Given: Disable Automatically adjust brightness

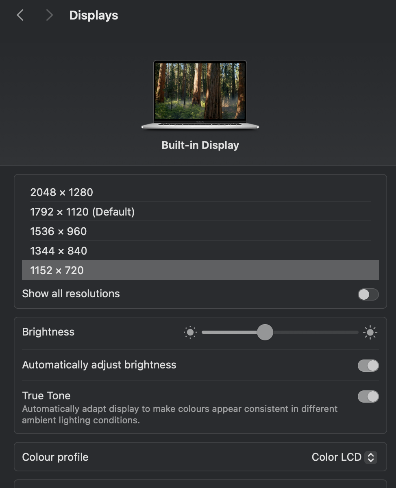Looking at the screenshot, I should click(x=368, y=365).
